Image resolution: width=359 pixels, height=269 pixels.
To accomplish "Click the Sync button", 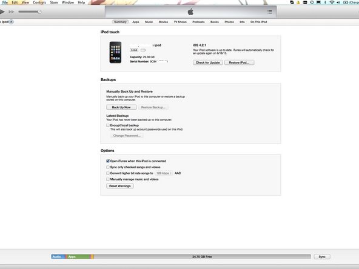I will click(x=322, y=257).
